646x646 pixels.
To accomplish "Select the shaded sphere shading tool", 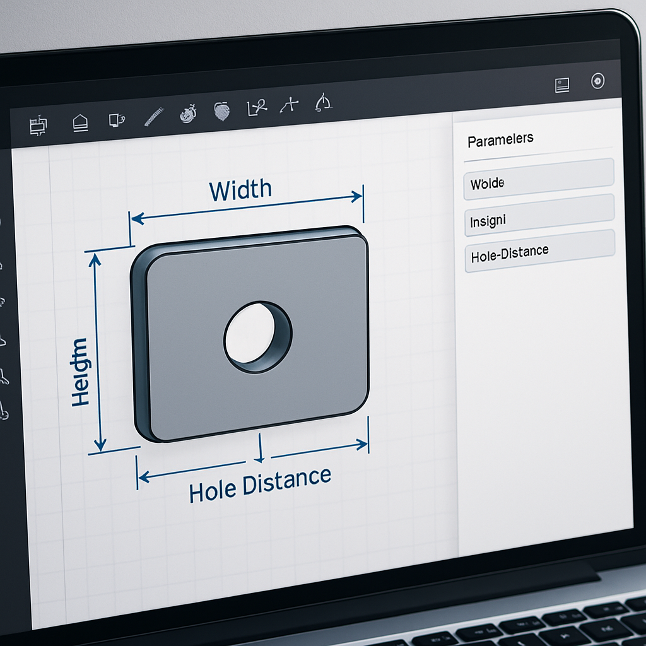I will (x=222, y=109).
